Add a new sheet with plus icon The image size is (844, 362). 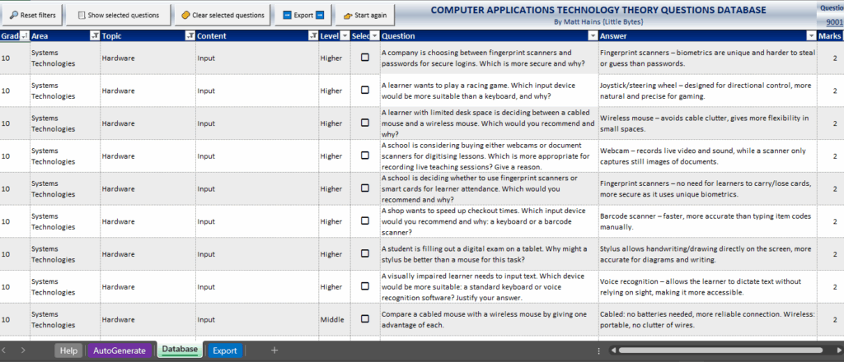pyautogui.click(x=274, y=350)
